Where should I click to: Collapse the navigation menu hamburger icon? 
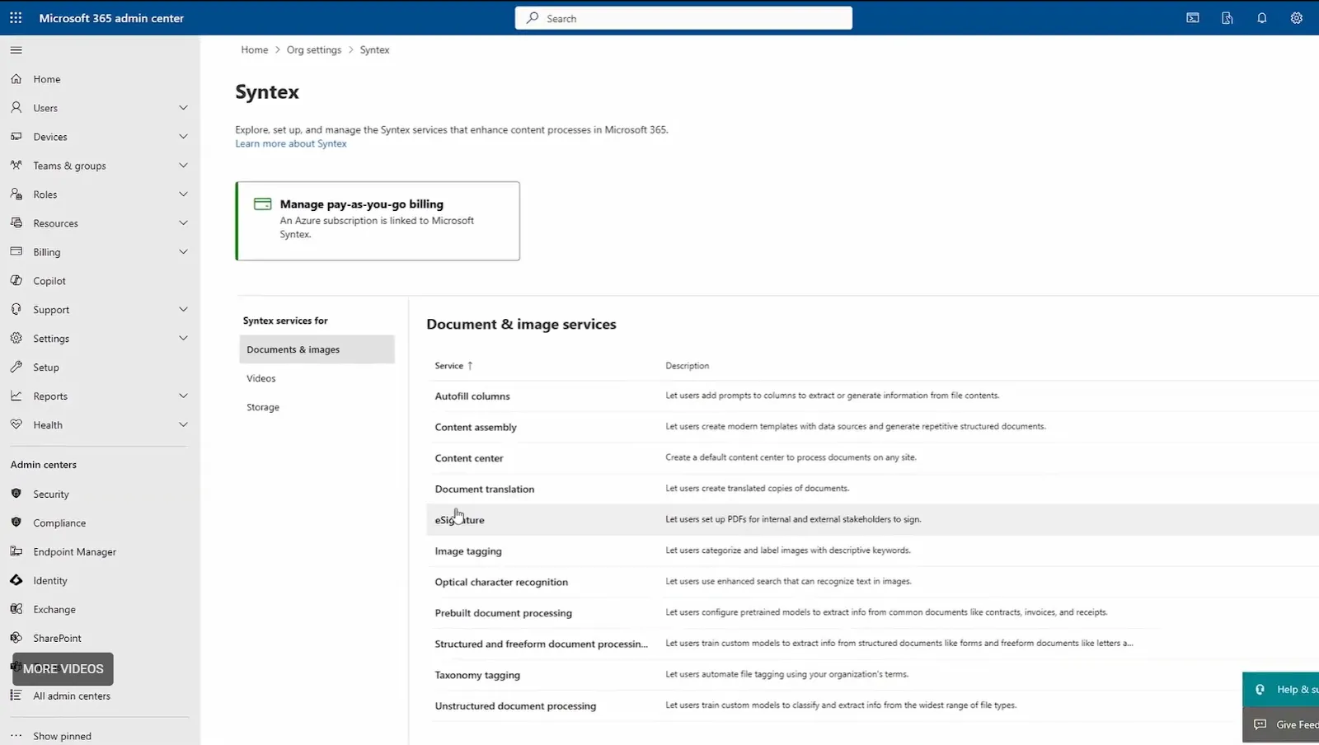16,50
